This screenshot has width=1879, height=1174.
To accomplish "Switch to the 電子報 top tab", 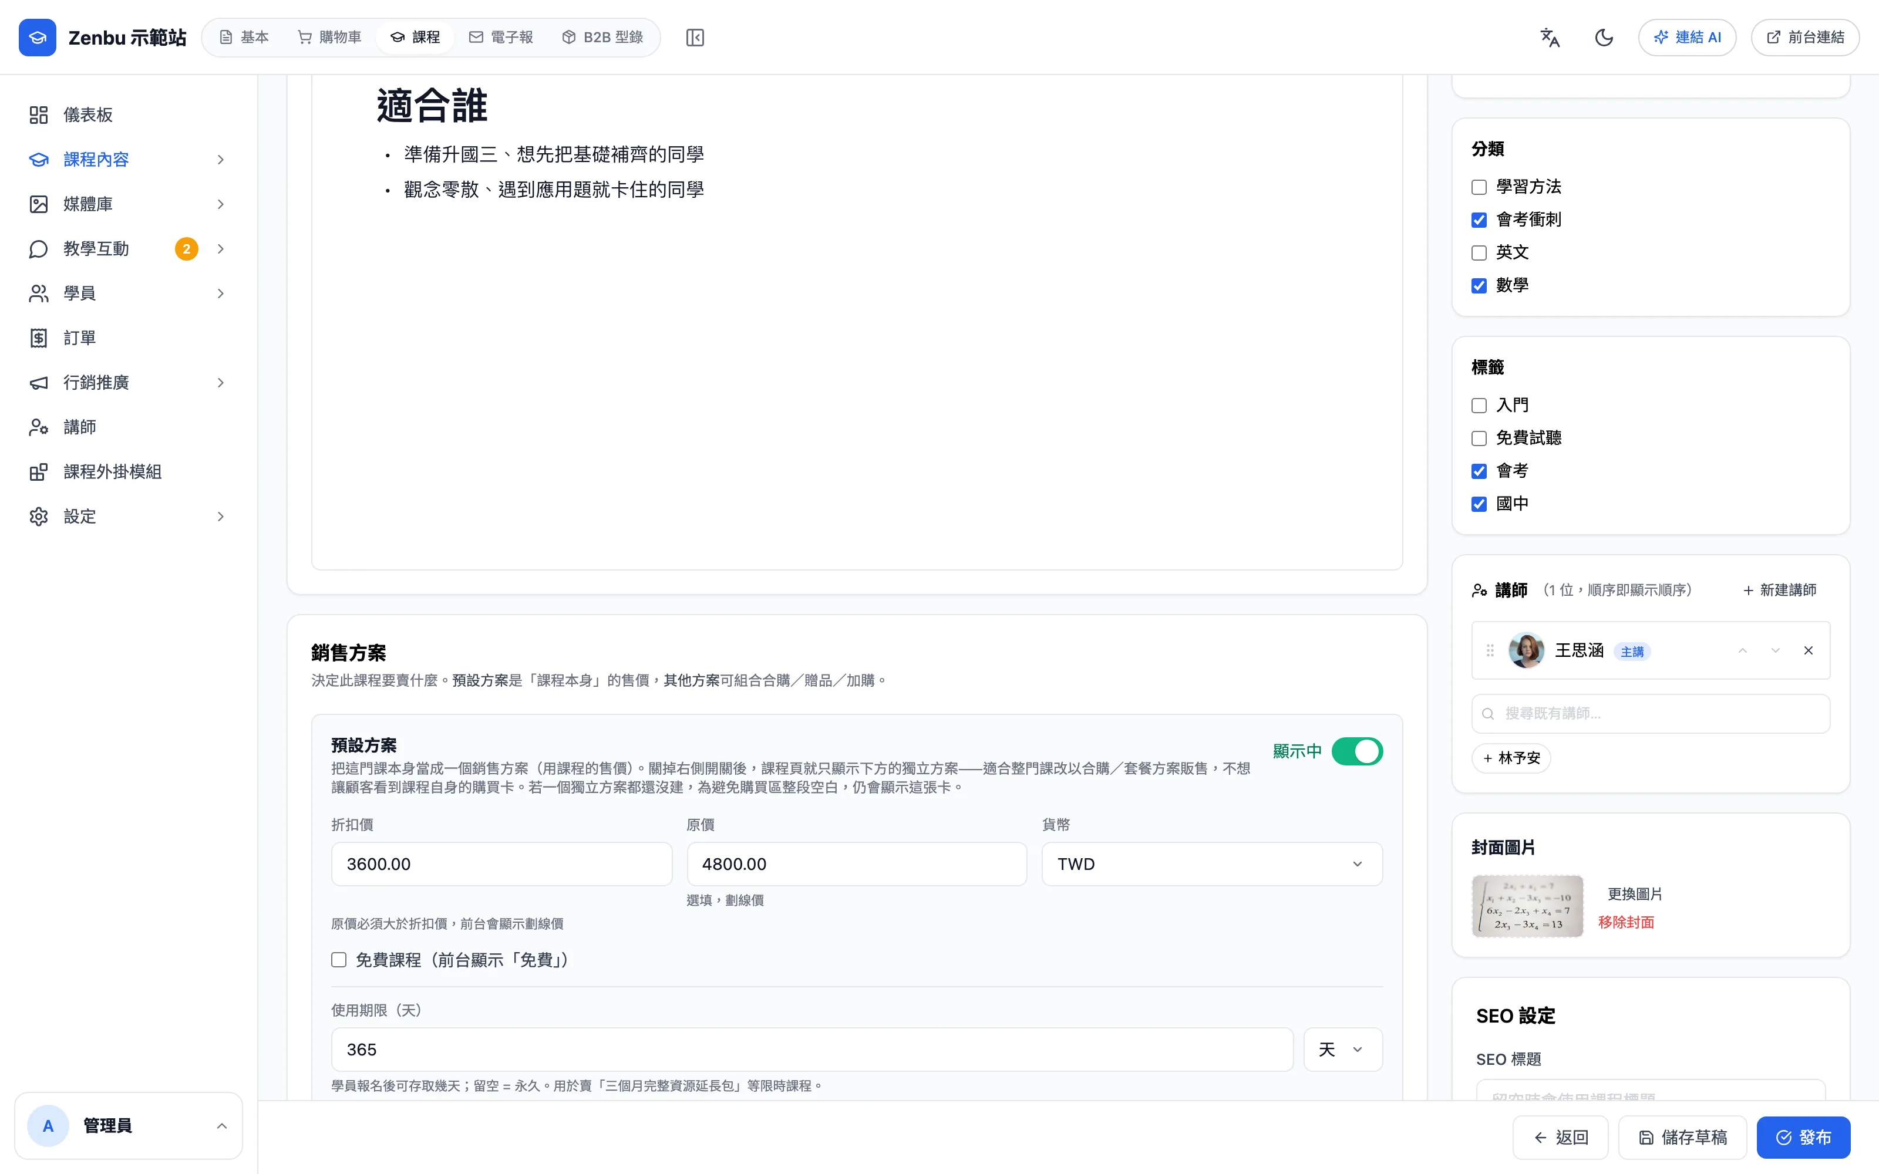I will click(501, 37).
